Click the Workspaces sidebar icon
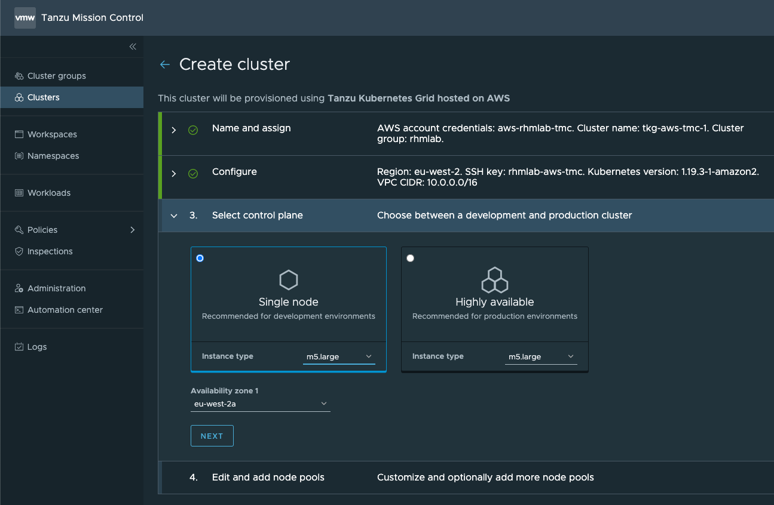The image size is (774, 505). point(19,134)
